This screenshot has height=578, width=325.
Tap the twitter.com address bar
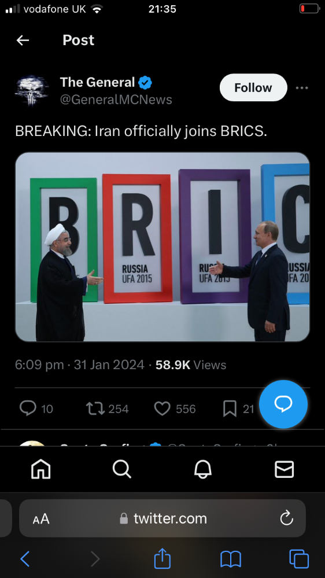tap(162, 518)
